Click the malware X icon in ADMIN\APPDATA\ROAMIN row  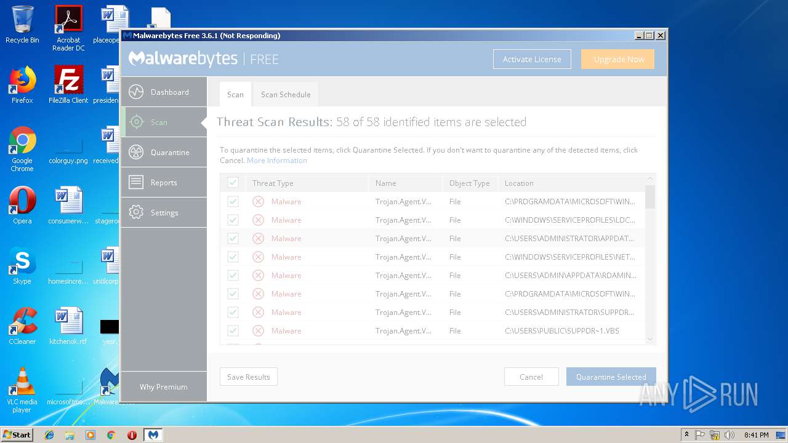(259, 275)
